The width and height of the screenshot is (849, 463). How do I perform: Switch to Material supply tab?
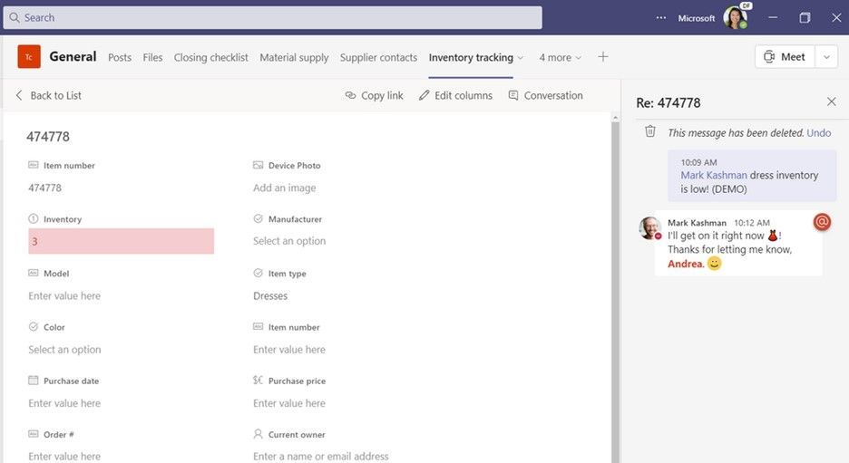coord(294,57)
